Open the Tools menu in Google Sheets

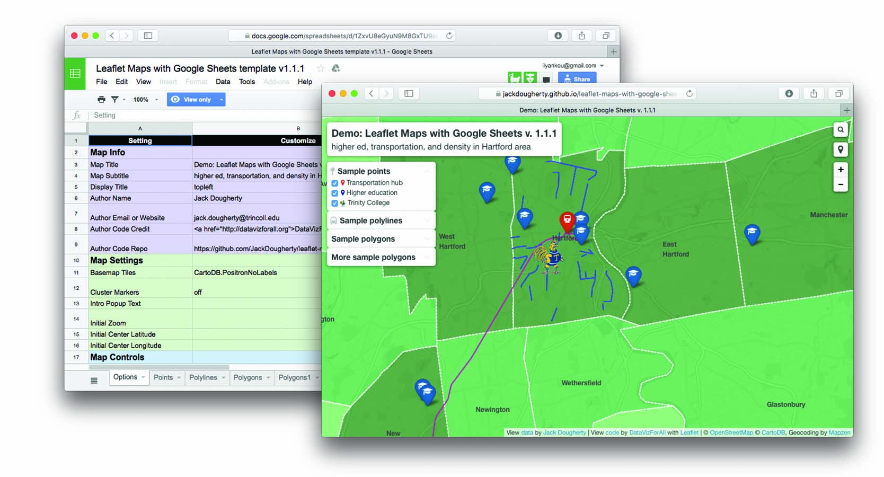click(247, 82)
